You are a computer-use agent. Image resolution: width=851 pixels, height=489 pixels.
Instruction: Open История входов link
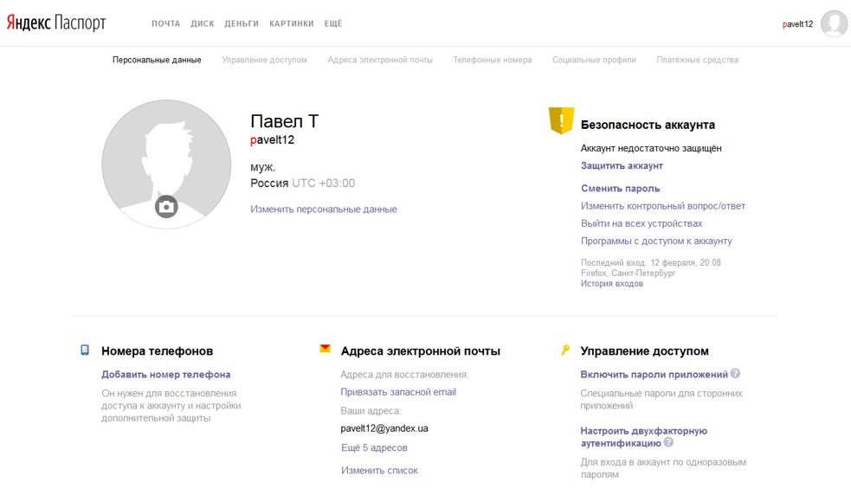coord(611,283)
